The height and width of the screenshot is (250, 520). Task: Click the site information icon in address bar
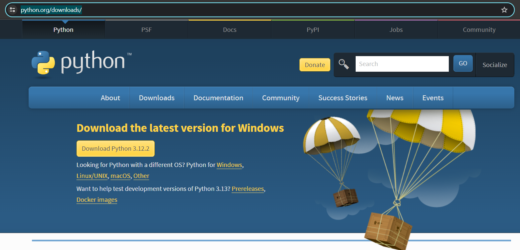(13, 10)
